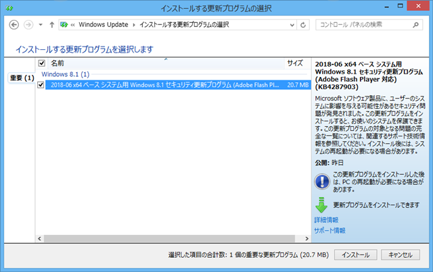Refresh the page with the refresh button
The width and height of the screenshot is (433, 272).
tap(303, 25)
